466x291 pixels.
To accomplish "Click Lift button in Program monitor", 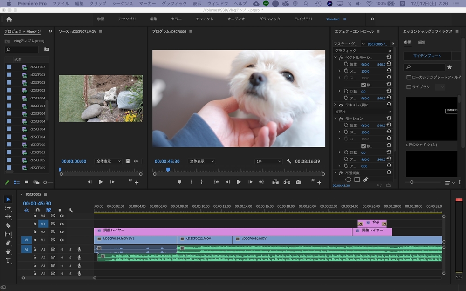I will (275, 182).
